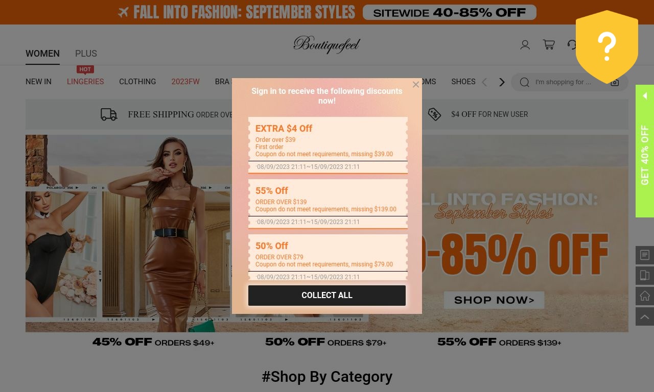Expand the GET 40% OFF side panel
654x392 pixels.
(645, 151)
